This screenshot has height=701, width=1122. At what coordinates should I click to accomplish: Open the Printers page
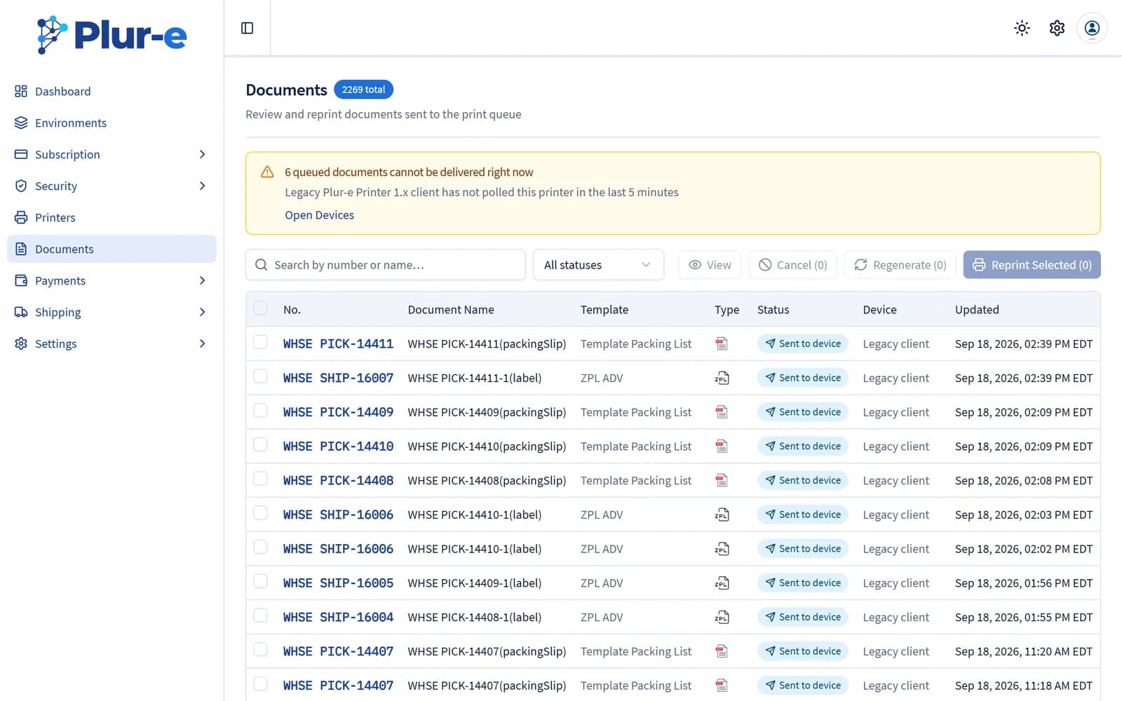[x=111, y=217]
